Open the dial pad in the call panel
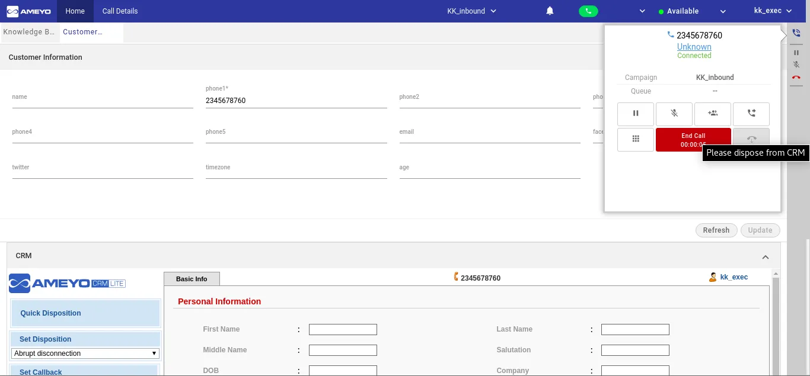The width and height of the screenshot is (810, 376). point(636,139)
